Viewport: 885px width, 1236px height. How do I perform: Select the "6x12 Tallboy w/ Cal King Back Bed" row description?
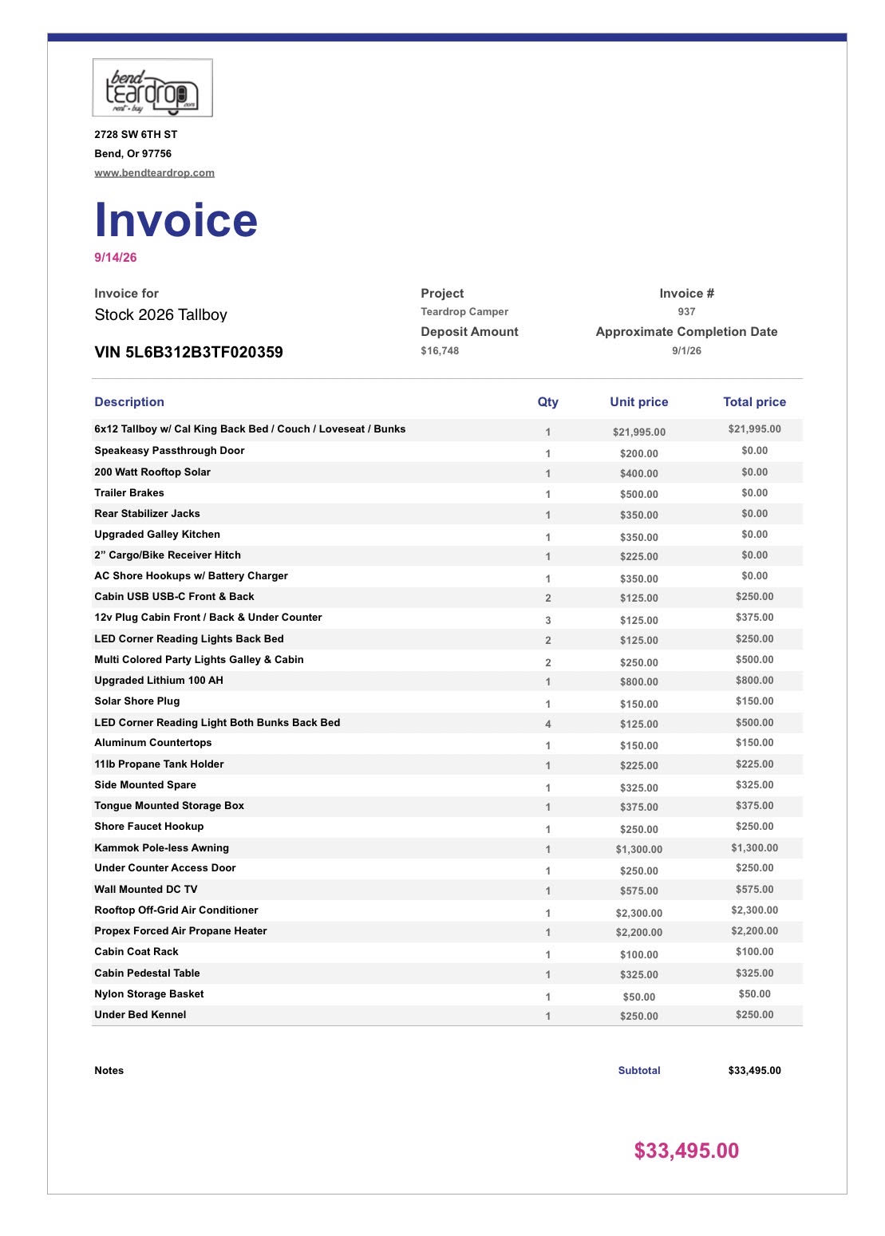pyautogui.click(x=250, y=428)
